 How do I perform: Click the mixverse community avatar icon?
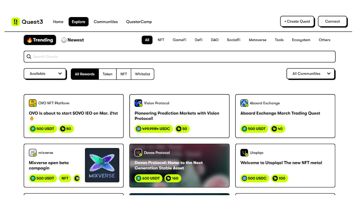click(33, 153)
